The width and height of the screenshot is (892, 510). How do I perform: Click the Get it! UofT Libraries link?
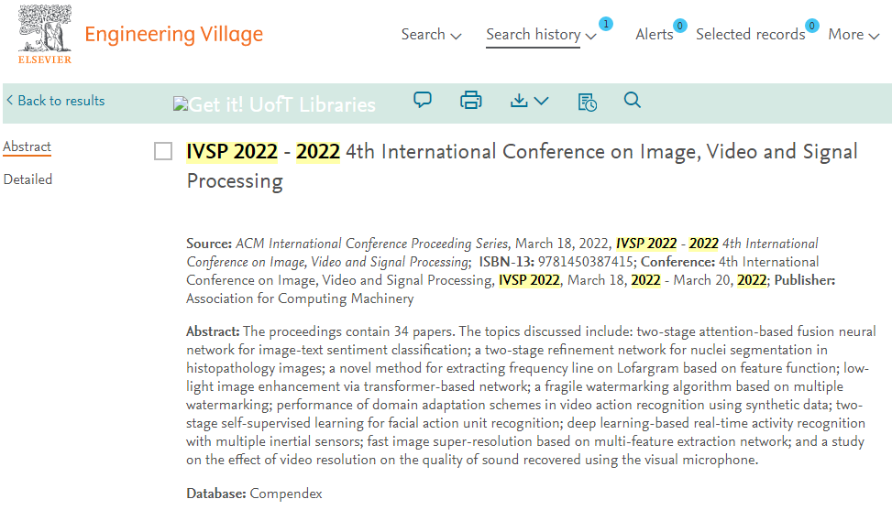click(x=274, y=104)
